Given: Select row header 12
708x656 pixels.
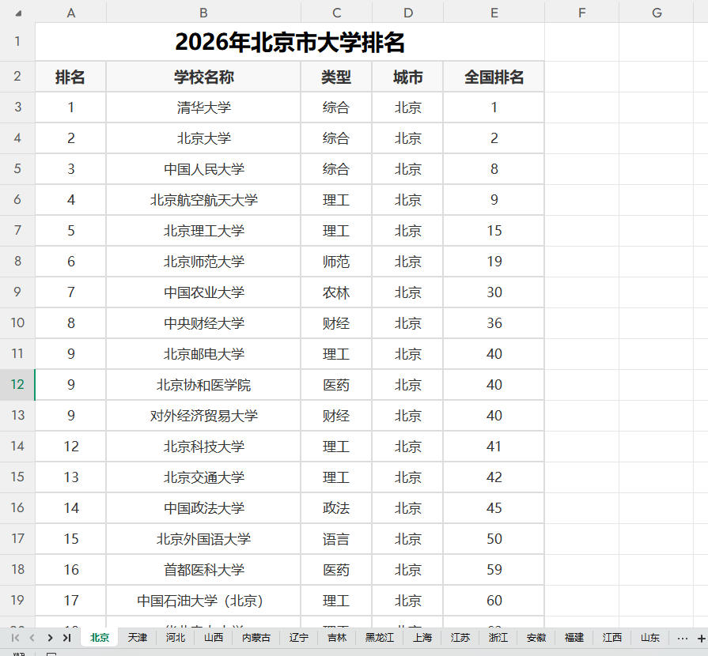Looking at the screenshot, I should (17, 384).
